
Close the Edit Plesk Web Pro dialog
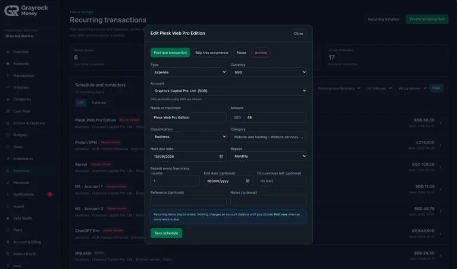(x=299, y=33)
